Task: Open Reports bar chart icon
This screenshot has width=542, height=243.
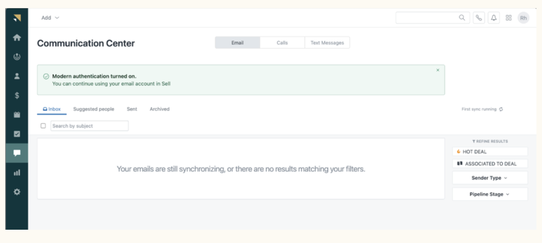Action: click(17, 172)
